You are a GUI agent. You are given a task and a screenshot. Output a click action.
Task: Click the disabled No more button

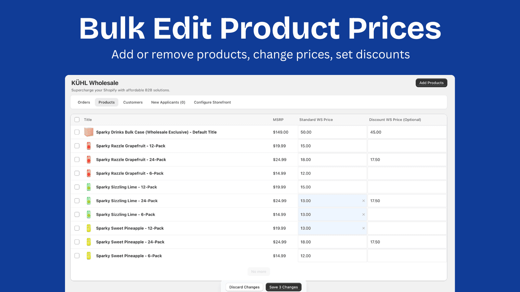pos(259,272)
